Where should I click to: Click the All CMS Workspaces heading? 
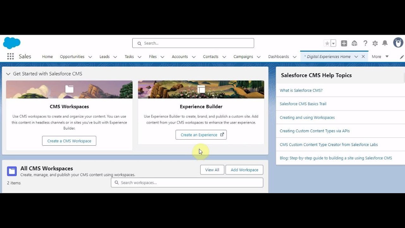click(47, 168)
